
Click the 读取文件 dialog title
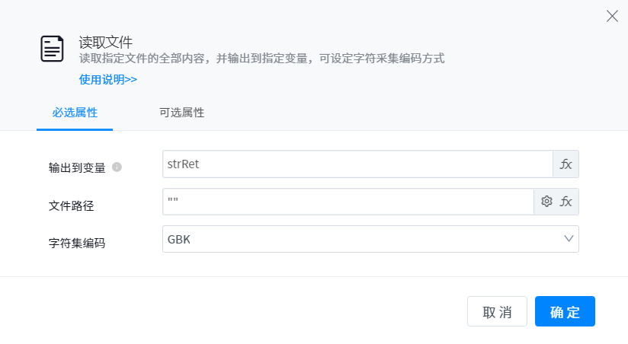(x=106, y=41)
